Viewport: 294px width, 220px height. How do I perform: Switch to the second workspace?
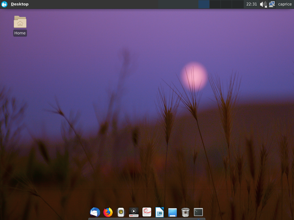215,4
